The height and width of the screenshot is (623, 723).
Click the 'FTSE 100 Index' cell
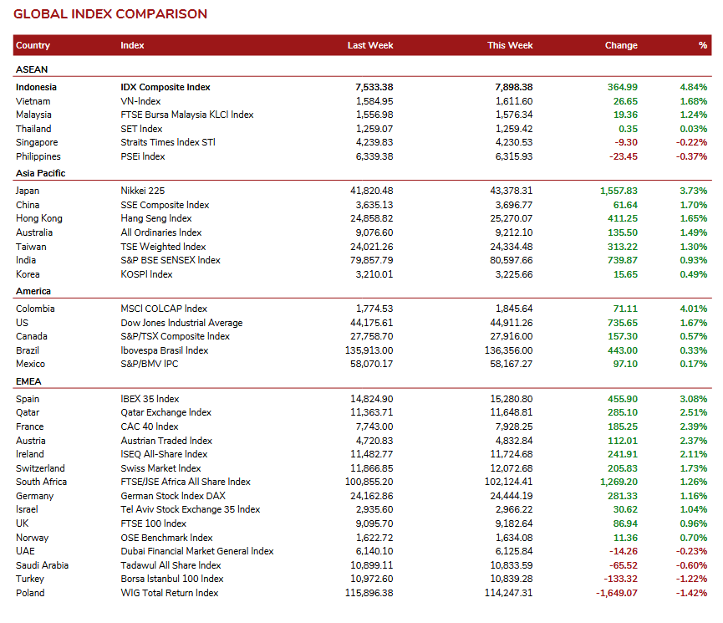coord(153,523)
